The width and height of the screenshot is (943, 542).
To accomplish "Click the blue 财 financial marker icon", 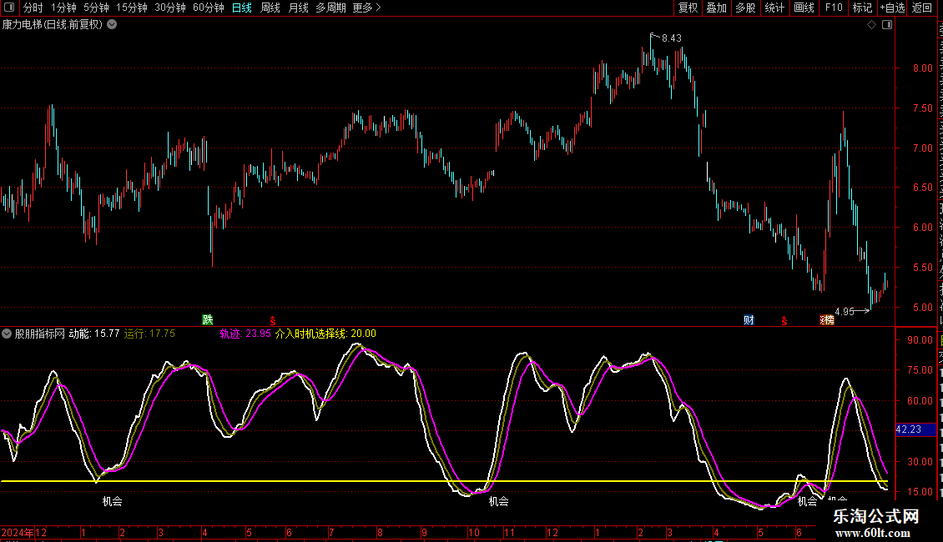I will [x=749, y=319].
